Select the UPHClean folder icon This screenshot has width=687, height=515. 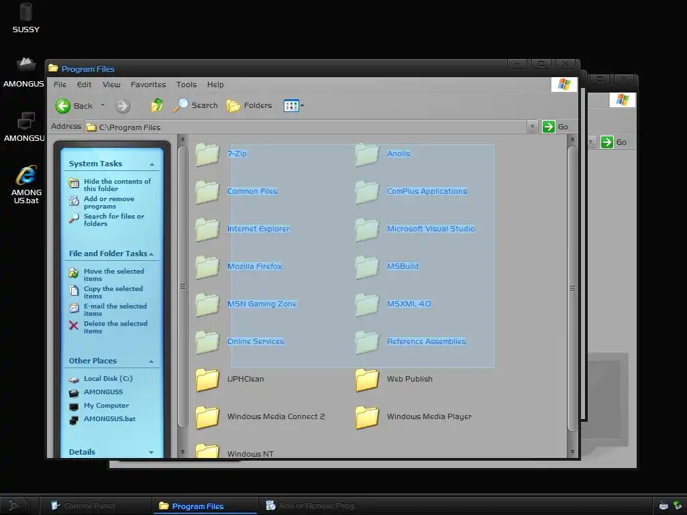[207, 380]
